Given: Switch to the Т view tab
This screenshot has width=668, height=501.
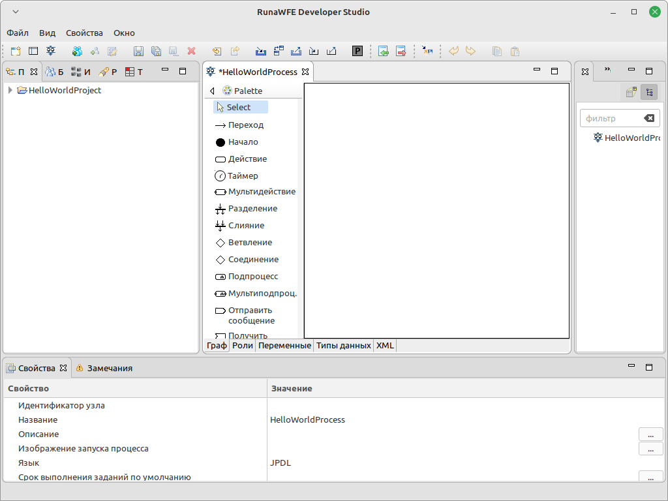Looking at the screenshot, I should coord(134,72).
